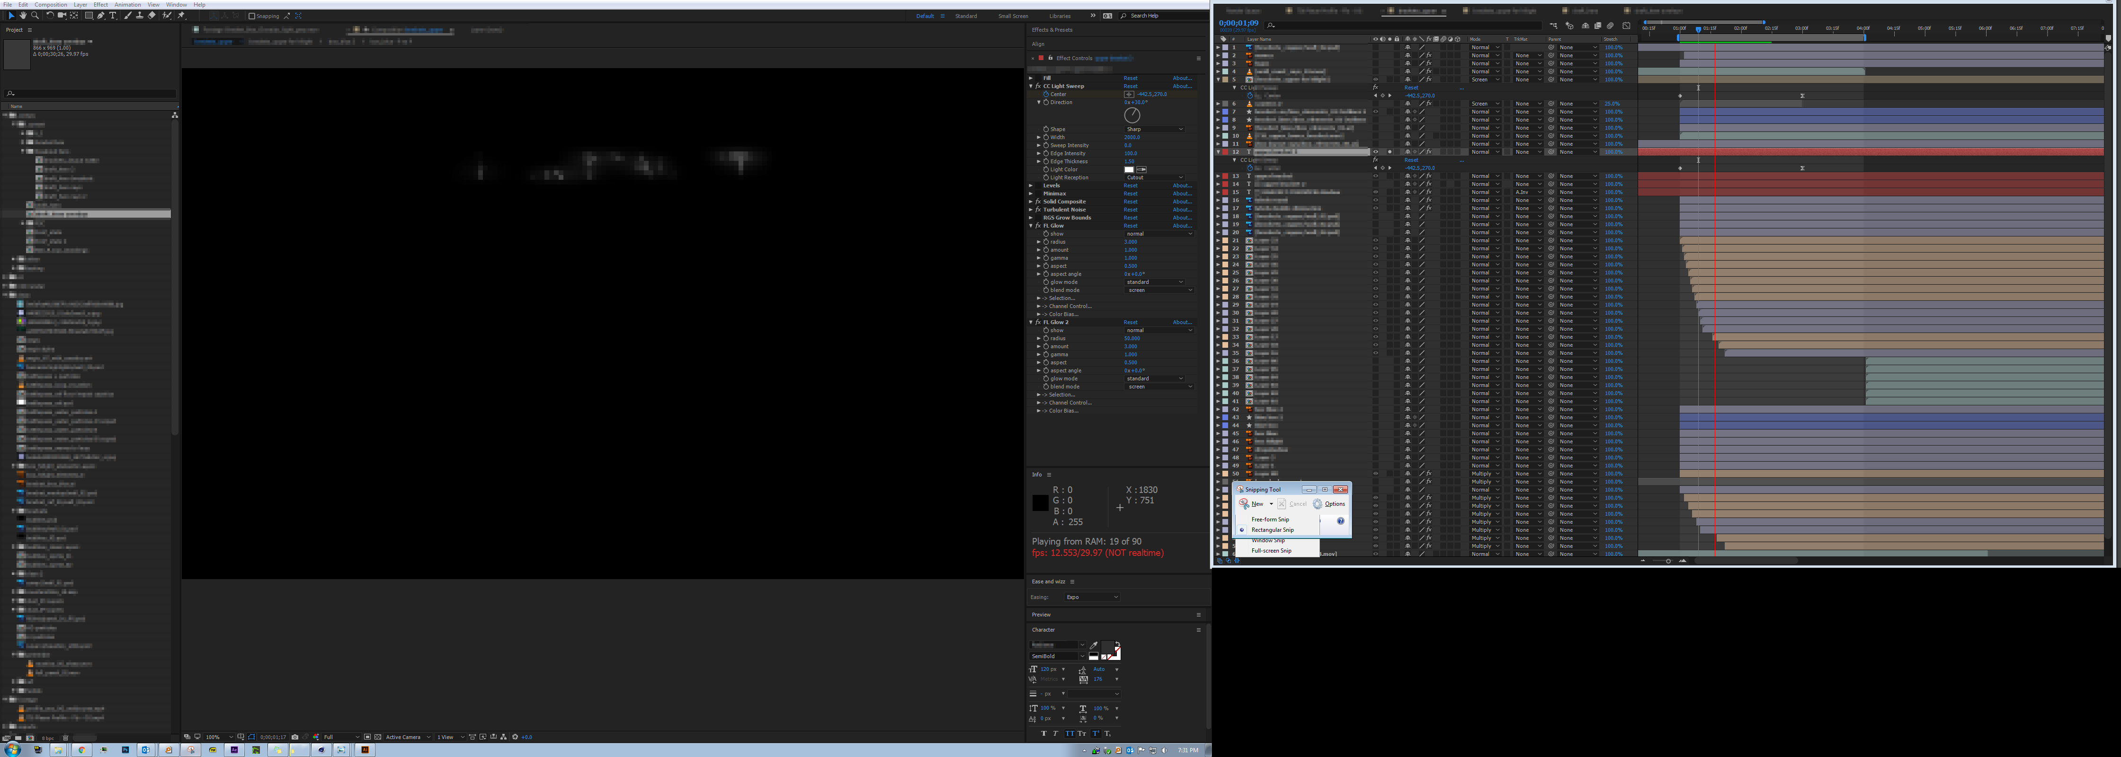Choose Full-screen Snip menu entry
2121x757 pixels.
point(1272,550)
